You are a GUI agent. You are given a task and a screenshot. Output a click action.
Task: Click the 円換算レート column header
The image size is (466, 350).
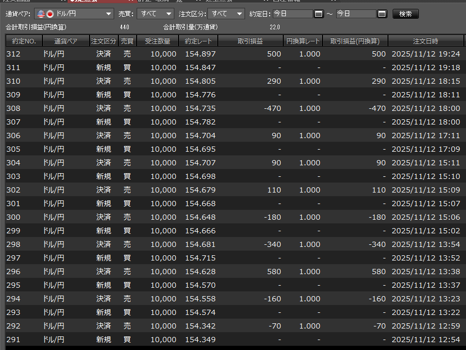(x=303, y=41)
